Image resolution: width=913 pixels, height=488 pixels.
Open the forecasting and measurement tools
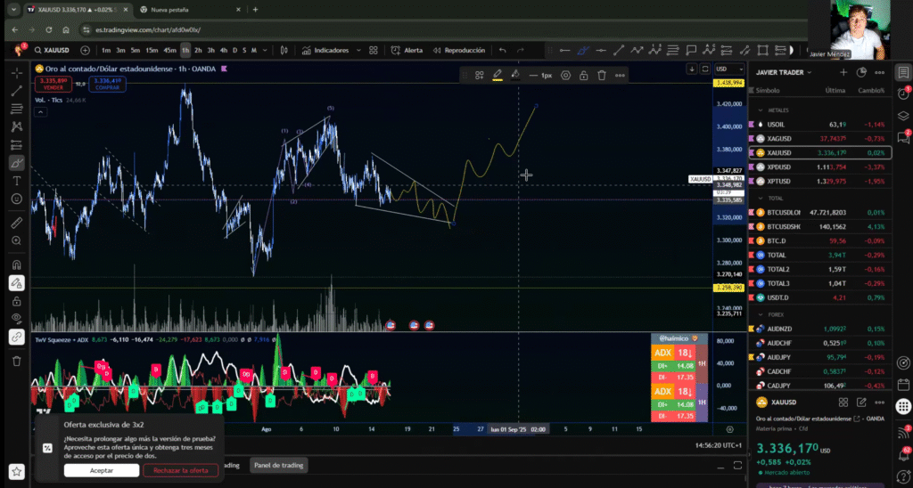tap(17, 145)
